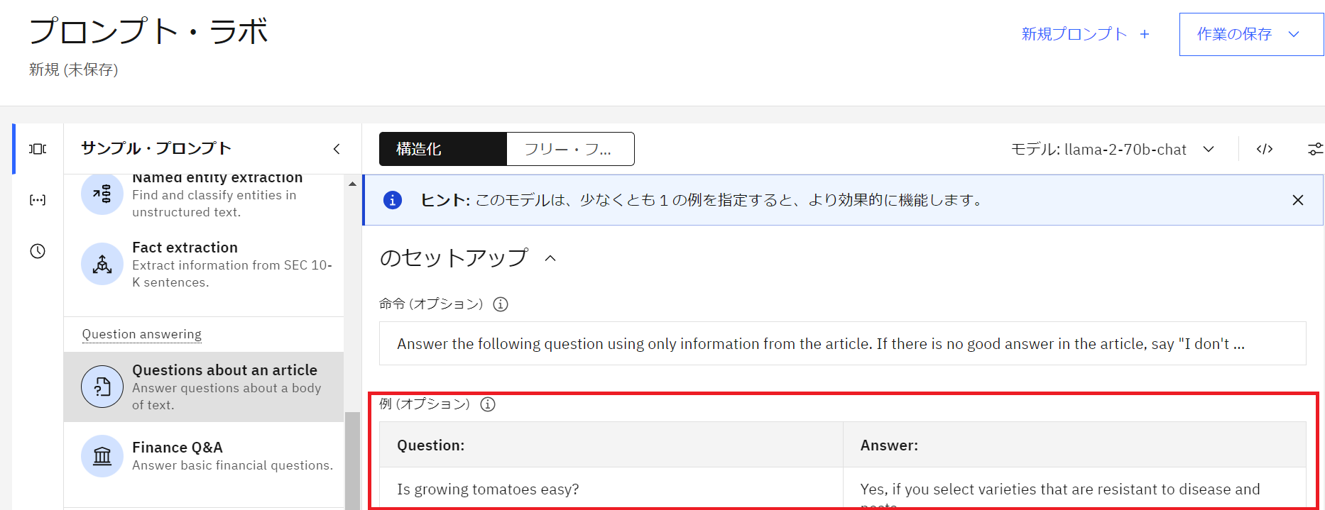Click info icon next to 例 (オプション)
Viewport: 1325px width, 510px height.
point(488,404)
